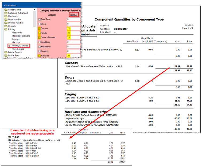Uncheck the Carcass category checkbox
This screenshot has width=202, height=166.
[x=40, y=28]
